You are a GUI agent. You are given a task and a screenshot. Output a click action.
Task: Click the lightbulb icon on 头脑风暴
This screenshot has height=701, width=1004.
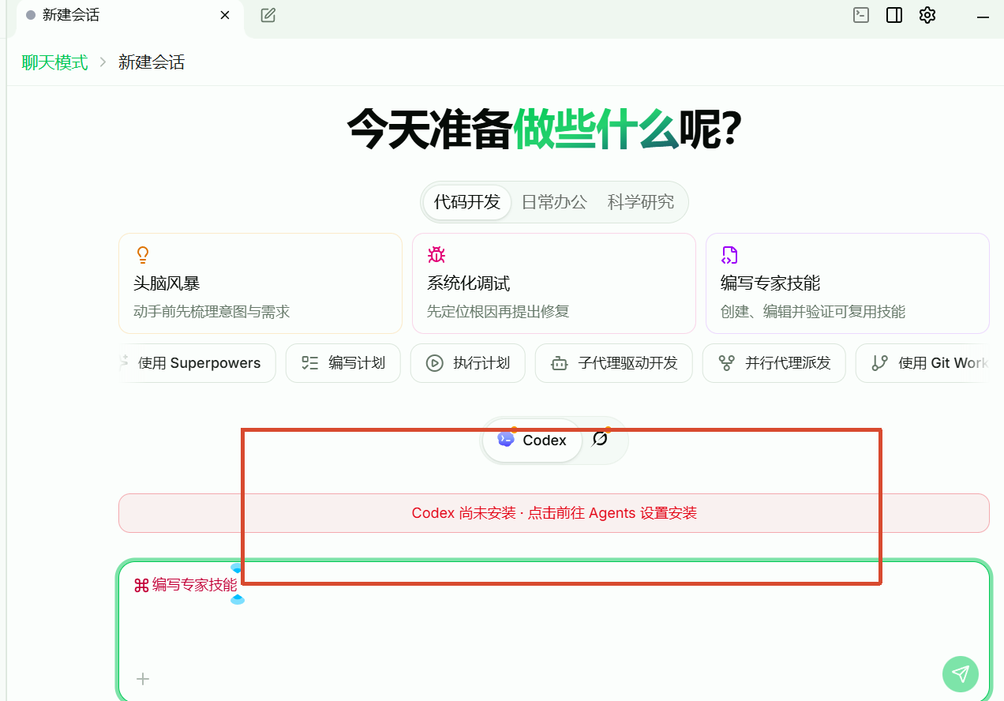[143, 255]
